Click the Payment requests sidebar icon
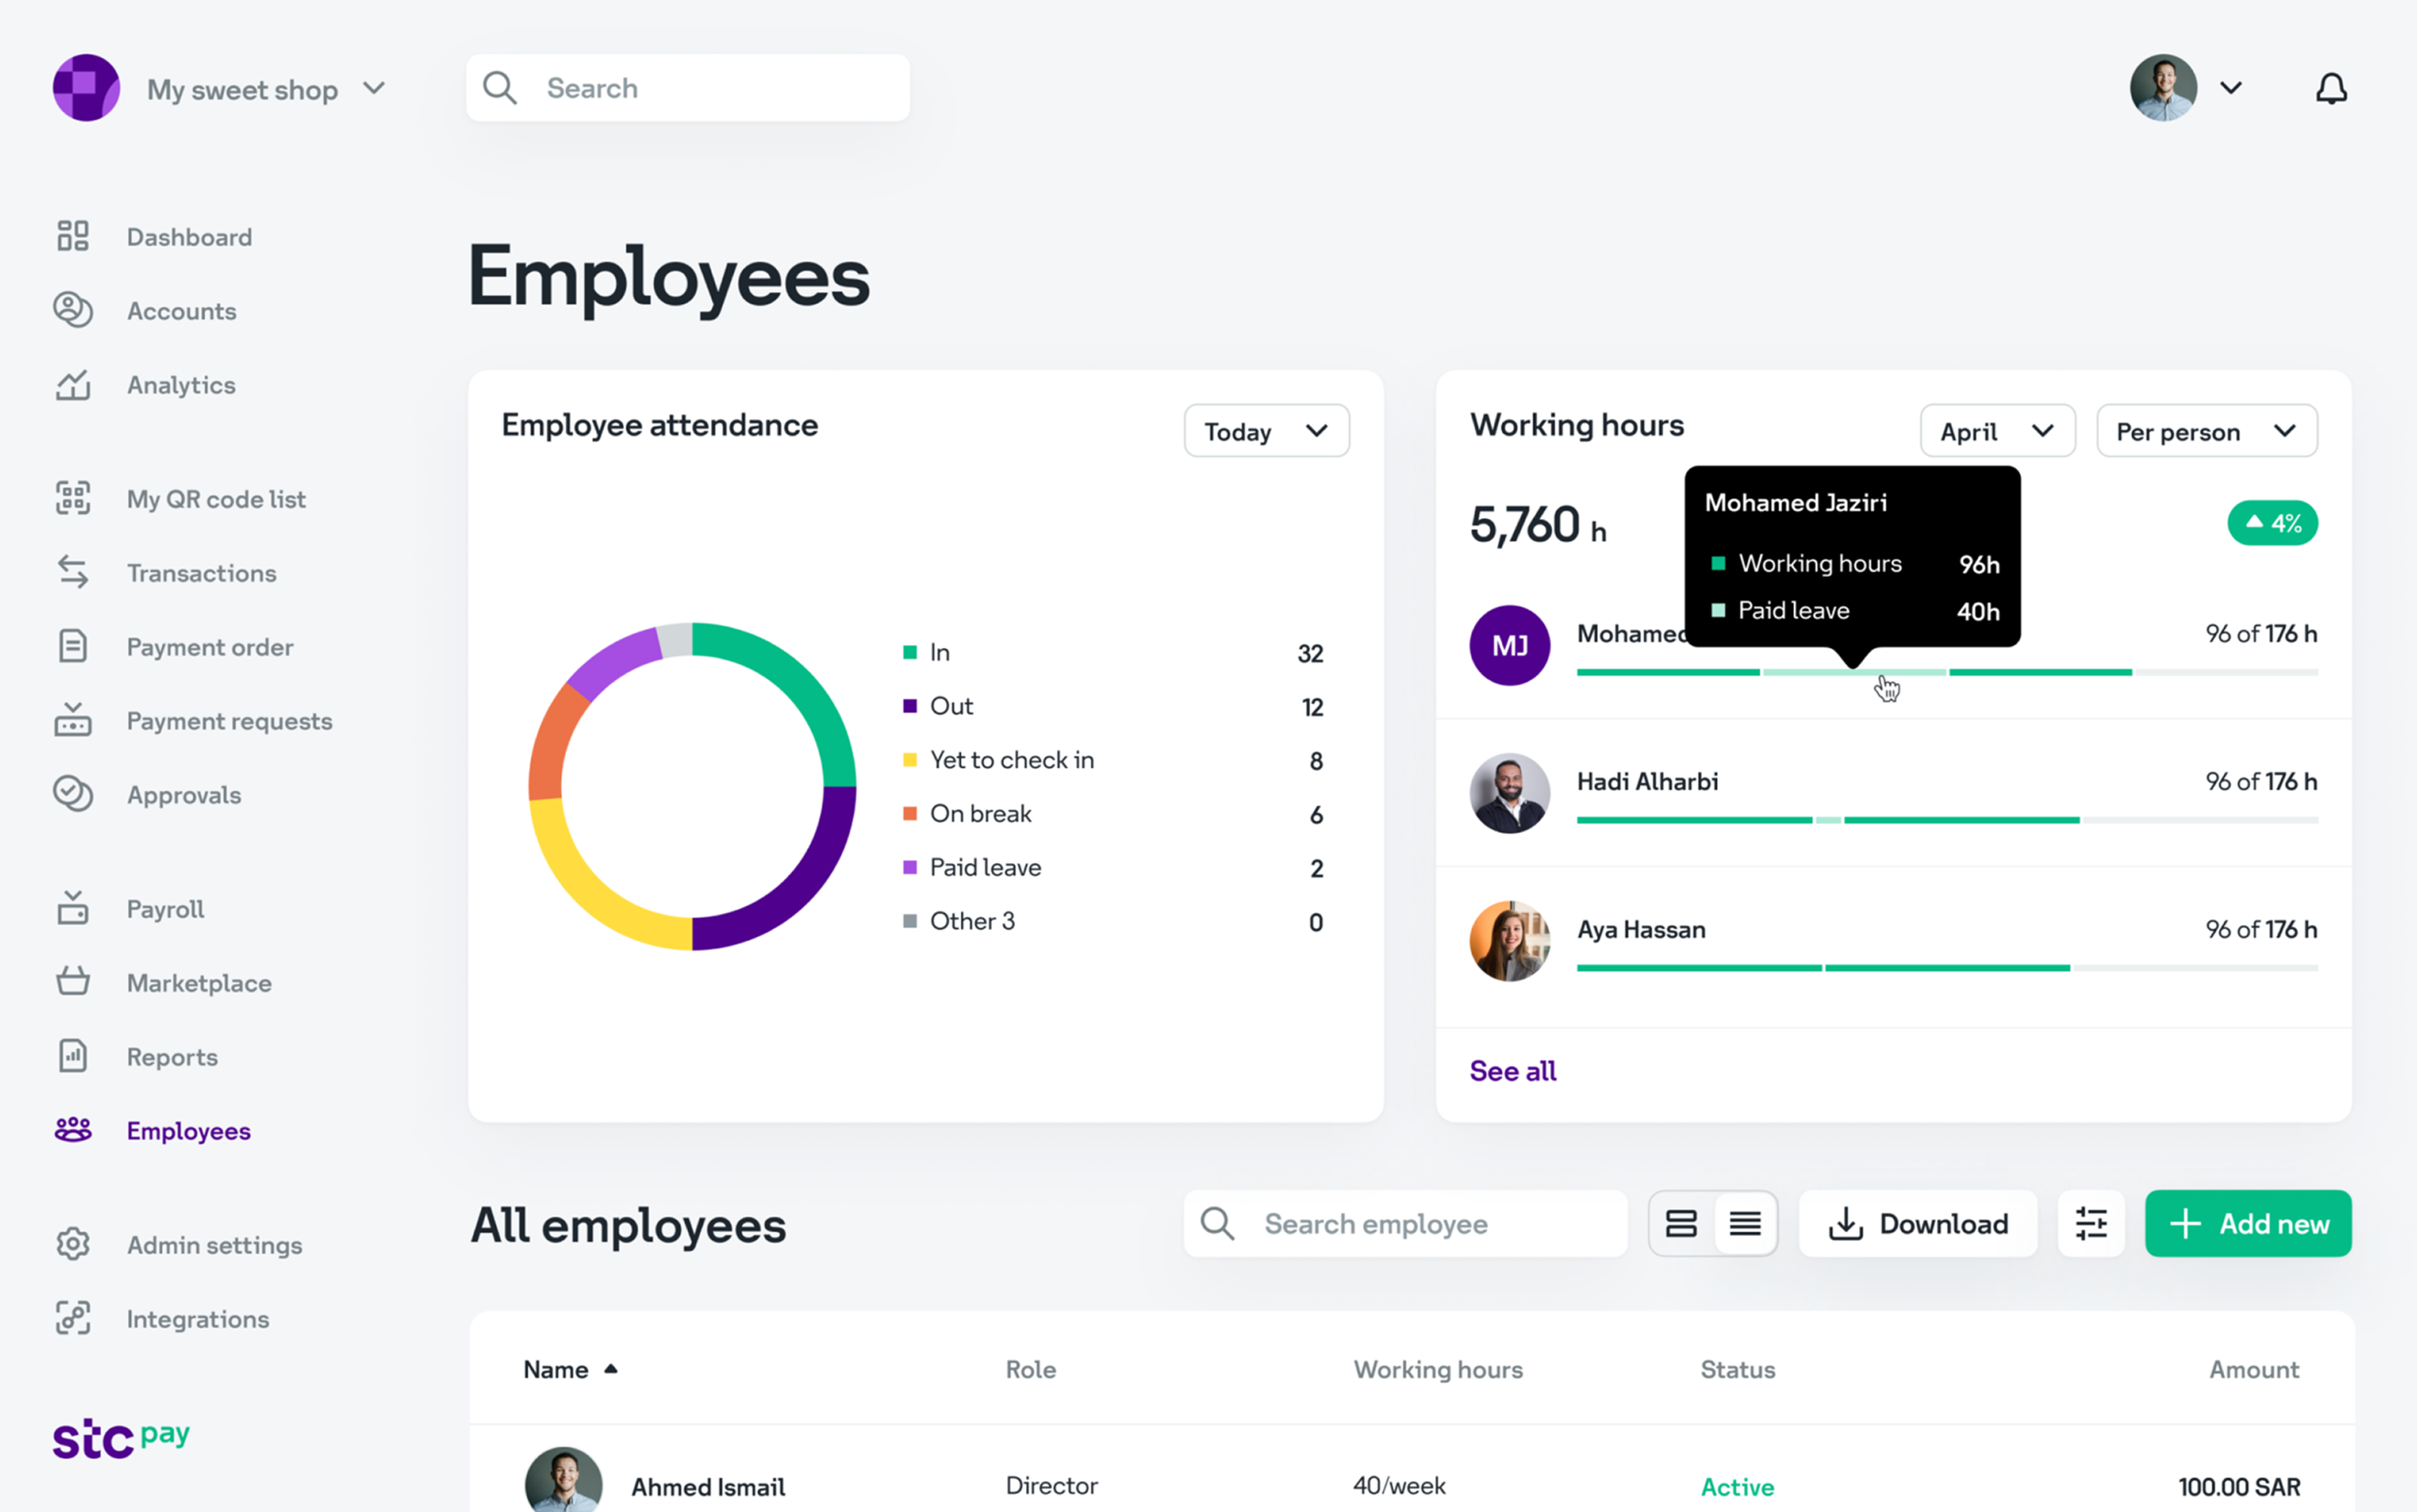 pos(73,720)
